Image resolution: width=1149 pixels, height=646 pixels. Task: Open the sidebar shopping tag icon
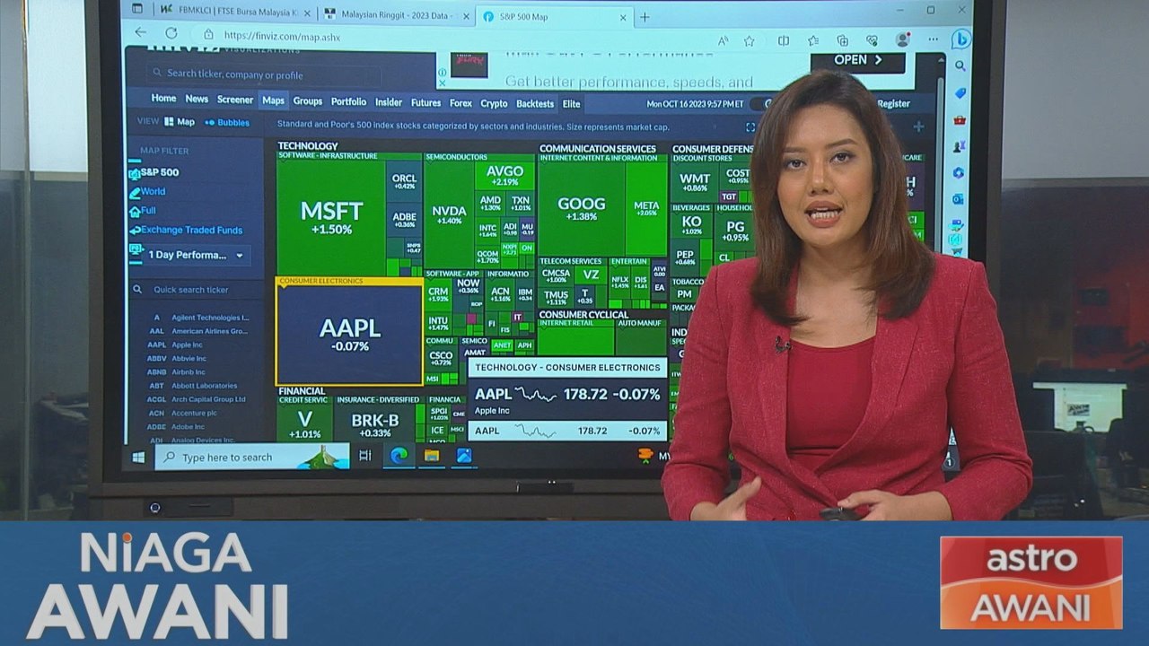click(960, 93)
